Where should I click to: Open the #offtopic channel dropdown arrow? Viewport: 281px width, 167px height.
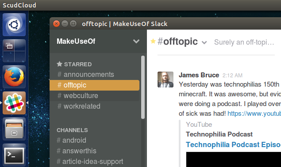point(204,42)
